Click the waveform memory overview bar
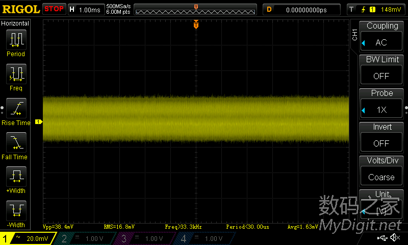408x245 pixels. (195, 10)
